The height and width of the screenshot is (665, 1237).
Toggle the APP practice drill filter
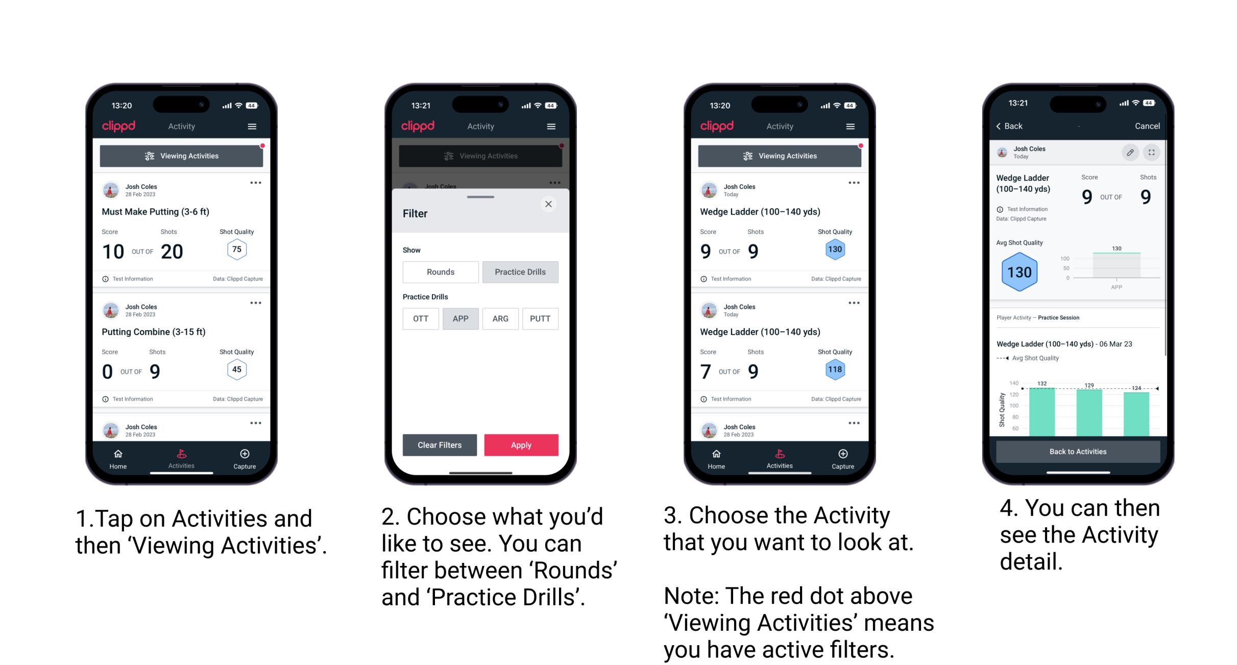[460, 318]
